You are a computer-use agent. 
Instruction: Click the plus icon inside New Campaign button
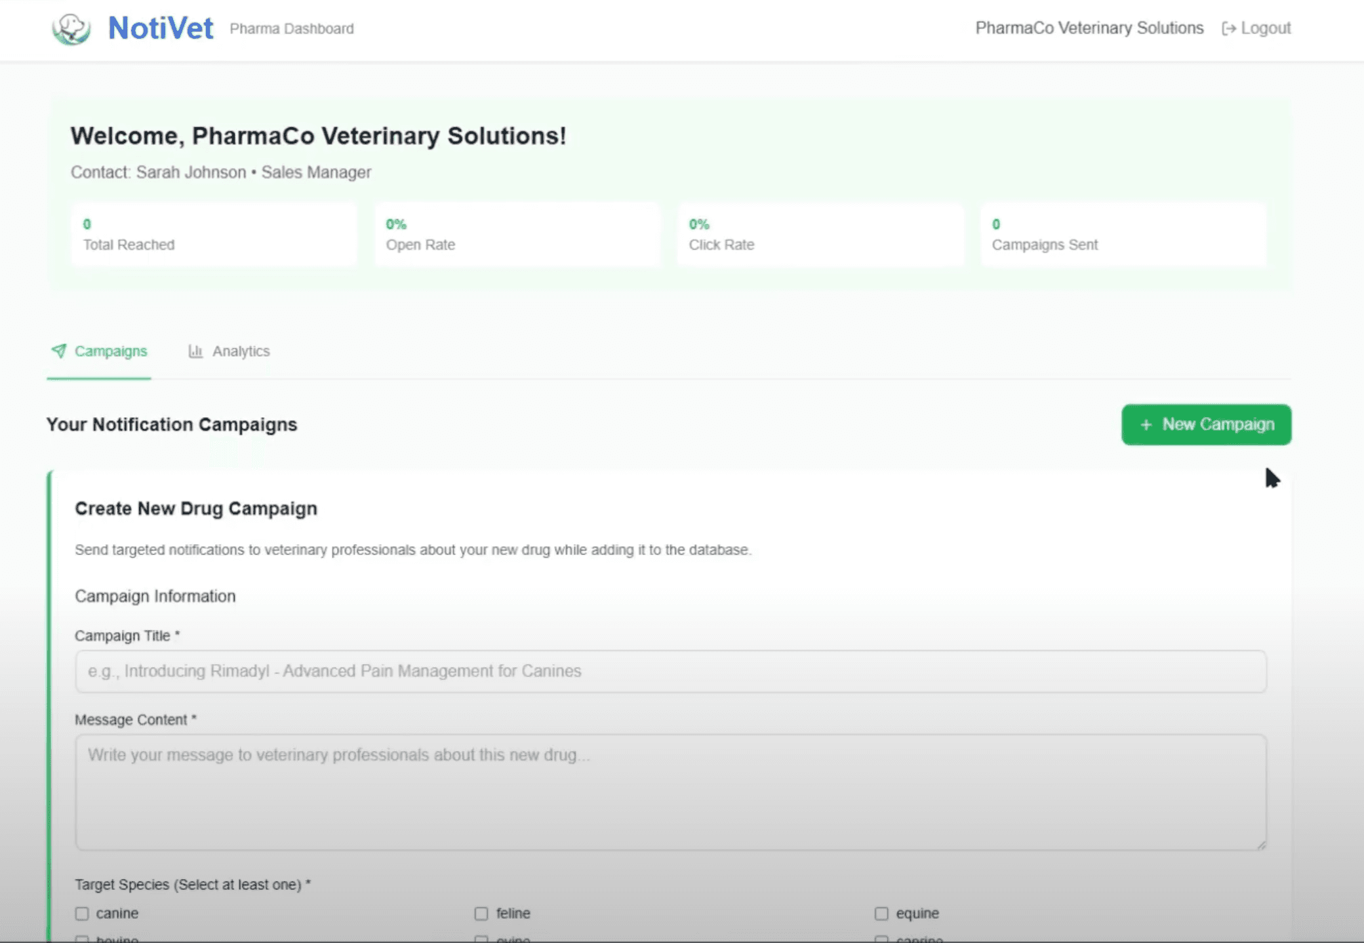tap(1146, 425)
